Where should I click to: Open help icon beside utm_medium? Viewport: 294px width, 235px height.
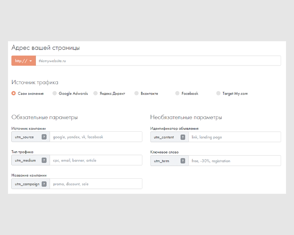(44, 160)
